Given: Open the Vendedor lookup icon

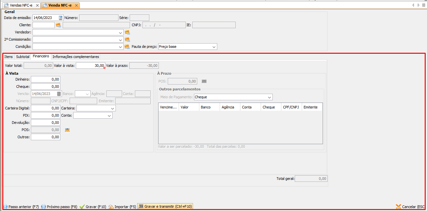Looking at the screenshot, I should pyautogui.click(x=127, y=32).
